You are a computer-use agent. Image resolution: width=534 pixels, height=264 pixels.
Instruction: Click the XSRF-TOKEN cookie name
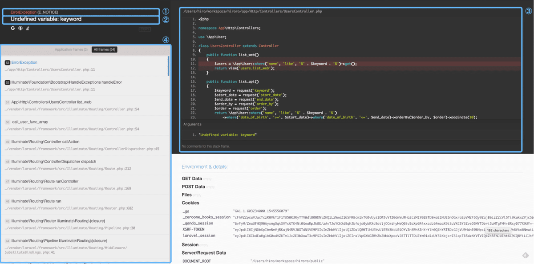pyautogui.click(x=194, y=229)
